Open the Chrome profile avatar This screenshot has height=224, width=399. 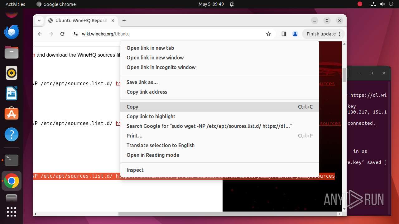pos(295,34)
